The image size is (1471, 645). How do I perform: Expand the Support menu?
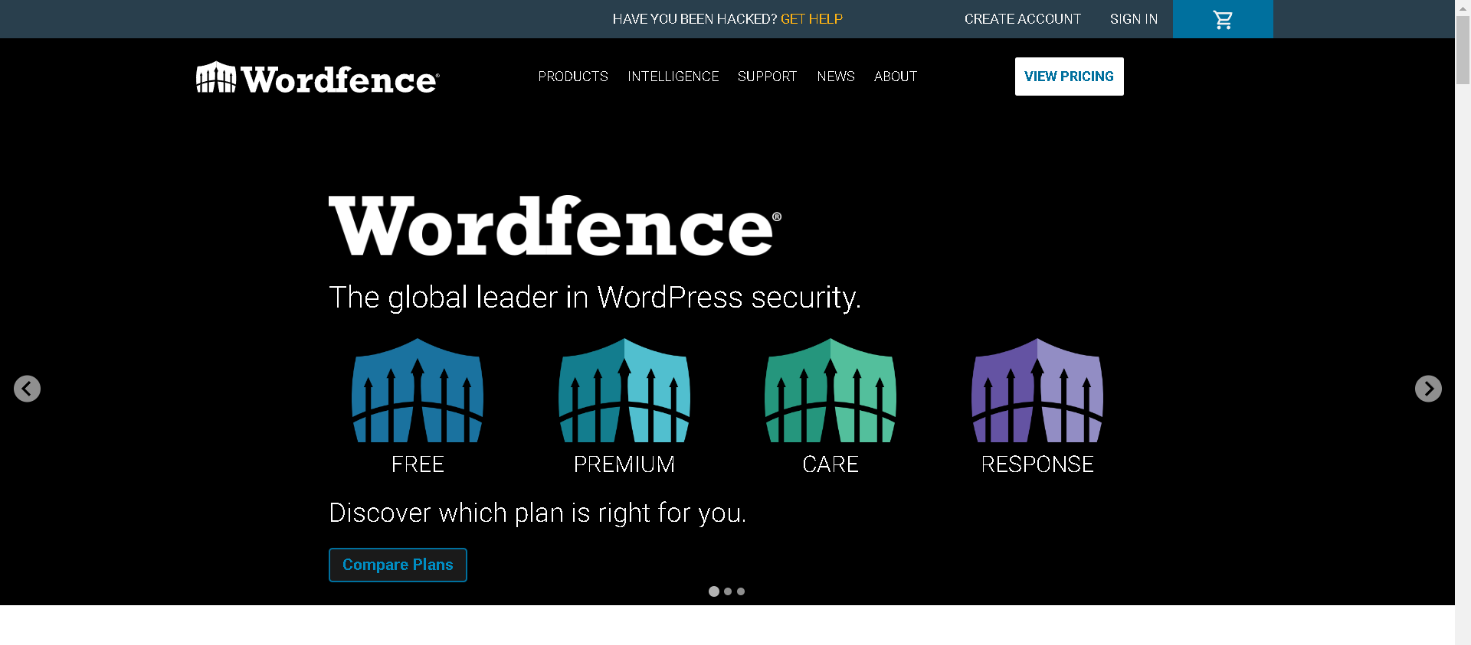click(767, 77)
